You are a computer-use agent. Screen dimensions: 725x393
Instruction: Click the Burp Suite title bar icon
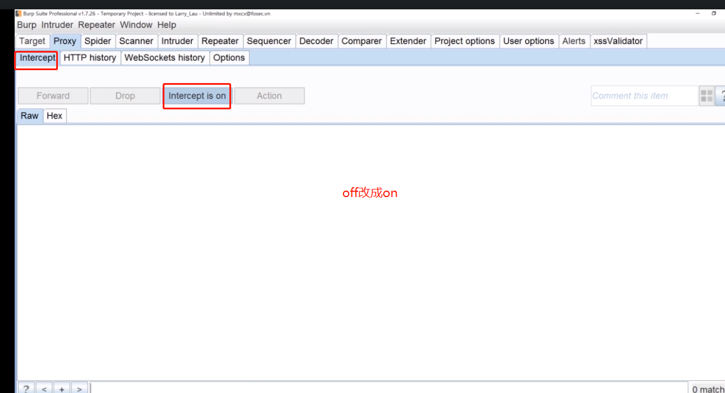(x=18, y=13)
